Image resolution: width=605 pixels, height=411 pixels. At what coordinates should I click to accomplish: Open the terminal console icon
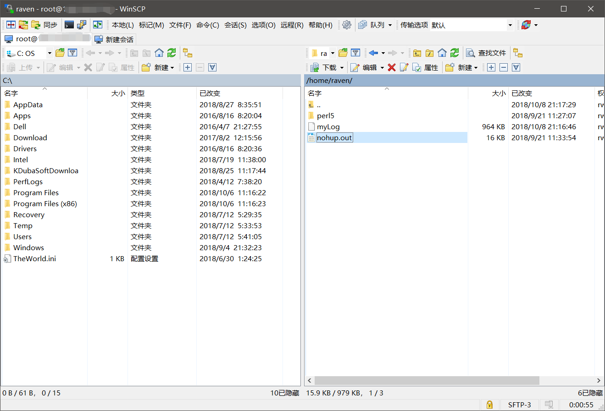tap(69, 25)
